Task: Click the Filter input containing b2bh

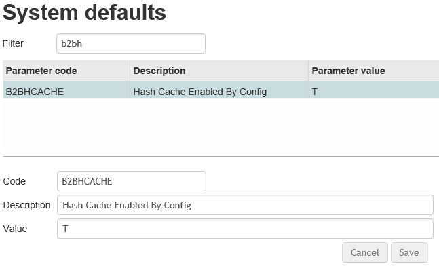Action: tap(131, 43)
